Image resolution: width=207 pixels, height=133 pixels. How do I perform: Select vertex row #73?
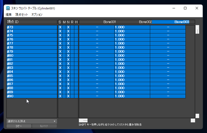[x=32, y=27]
